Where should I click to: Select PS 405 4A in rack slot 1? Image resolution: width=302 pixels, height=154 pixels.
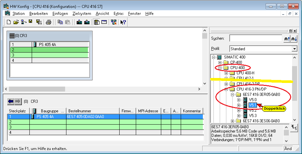(47, 45)
